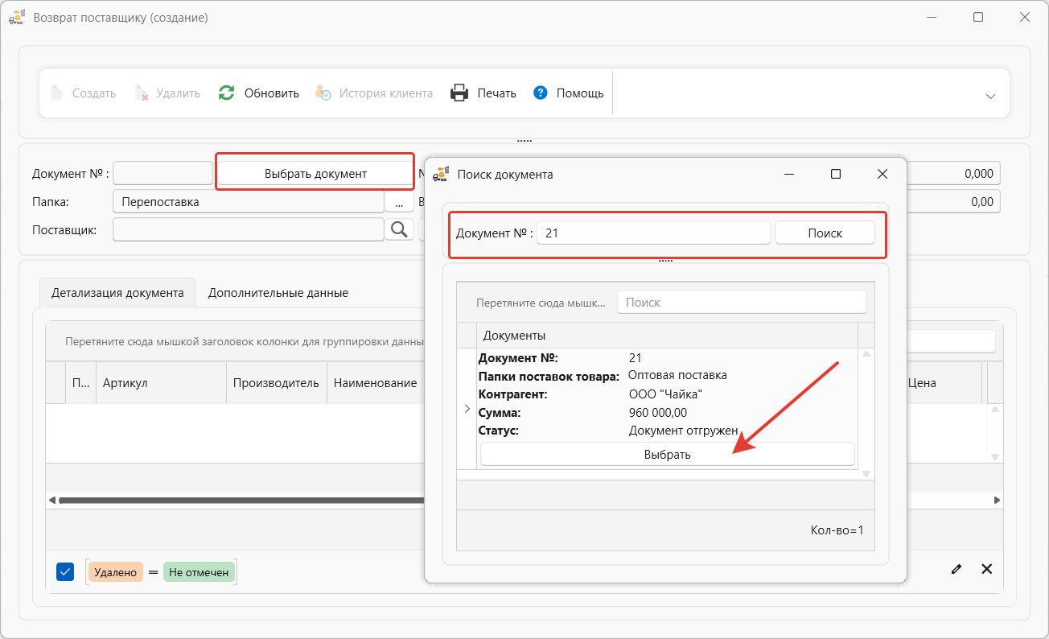The height and width of the screenshot is (639, 1049).
Task: Click the Создать document icon
Action: (x=56, y=93)
